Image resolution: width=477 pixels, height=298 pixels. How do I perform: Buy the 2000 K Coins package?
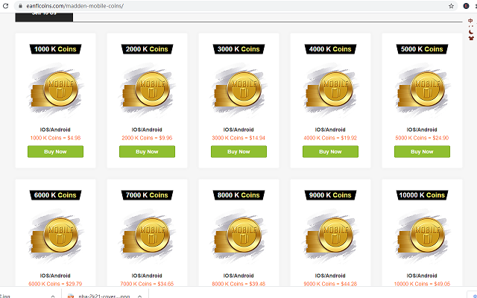coord(147,151)
